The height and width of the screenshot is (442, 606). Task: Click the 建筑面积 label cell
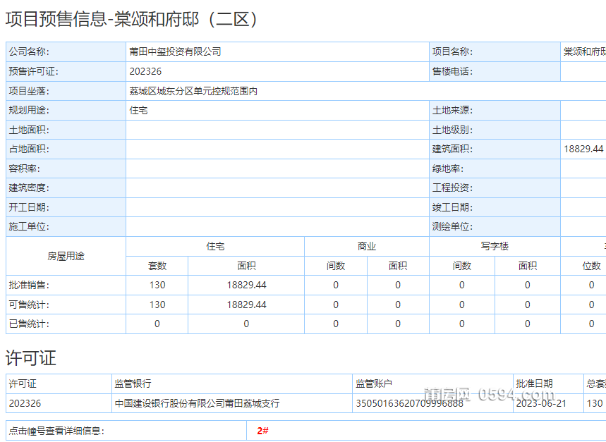495,149
